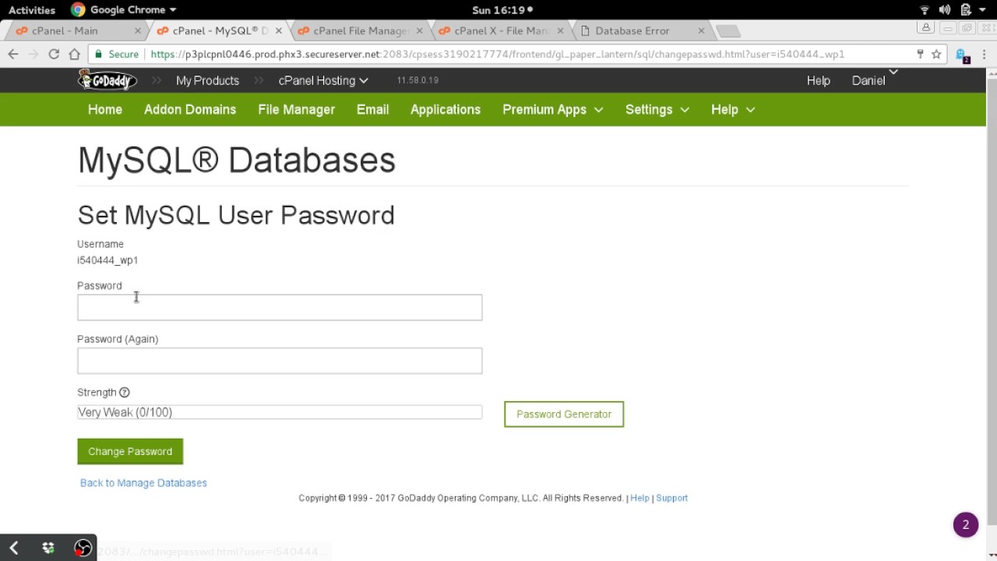Click the browser home icon

(x=74, y=55)
